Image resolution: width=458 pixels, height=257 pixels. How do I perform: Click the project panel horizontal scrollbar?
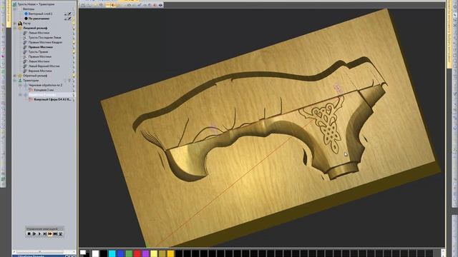point(44,252)
